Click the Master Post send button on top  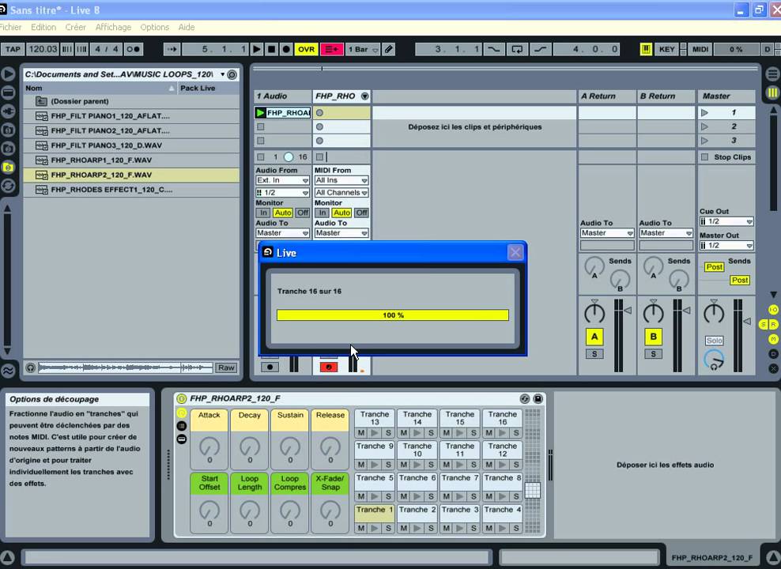tap(715, 267)
